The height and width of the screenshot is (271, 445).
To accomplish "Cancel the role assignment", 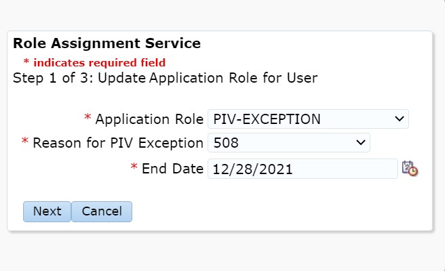I will tap(102, 211).
